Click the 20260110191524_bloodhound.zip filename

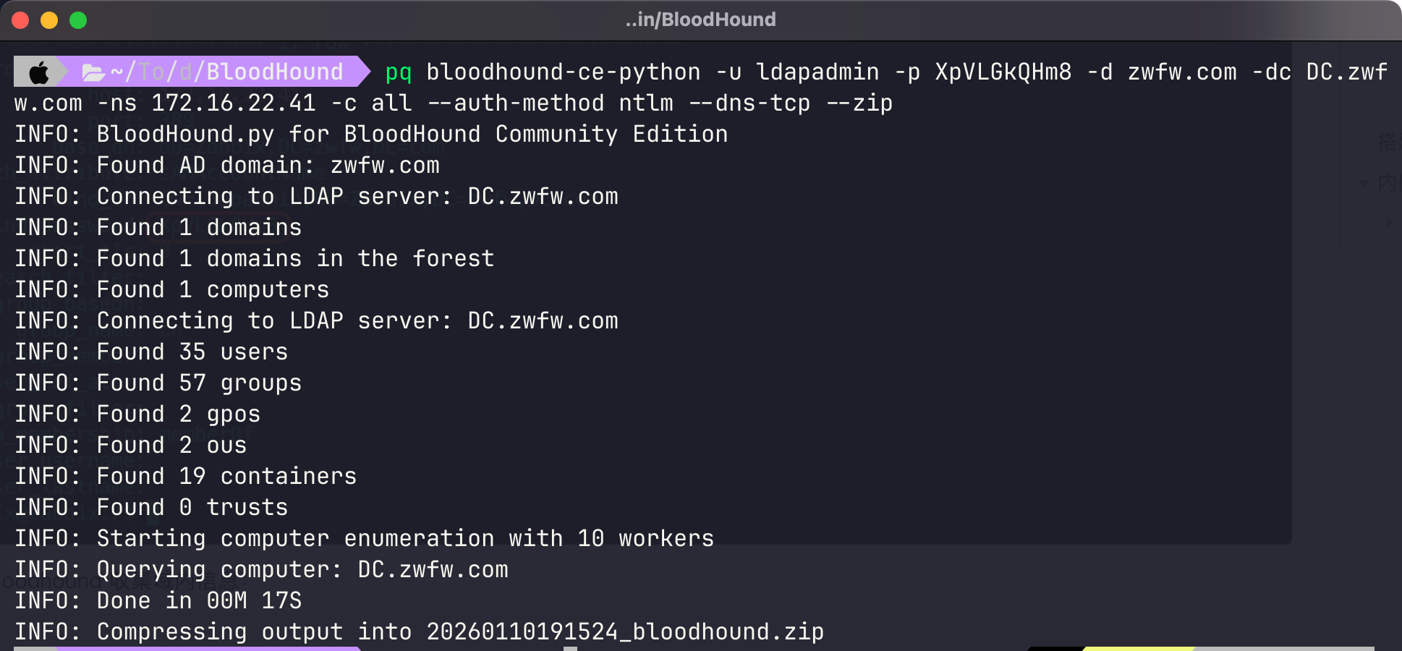click(625, 632)
